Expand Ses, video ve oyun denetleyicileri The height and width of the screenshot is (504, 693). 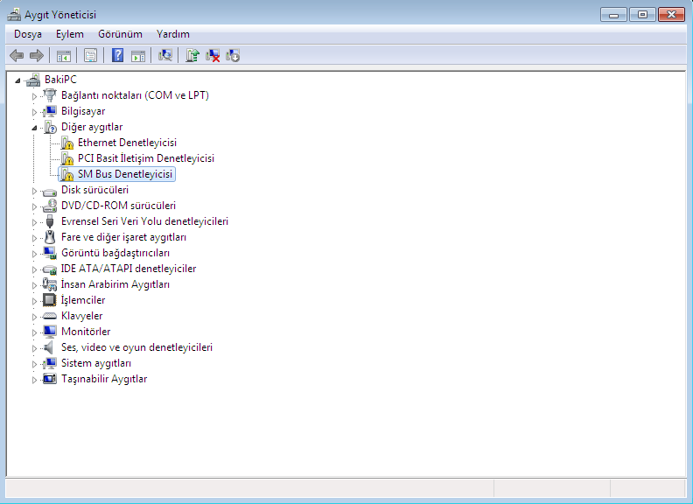point(34,348)
